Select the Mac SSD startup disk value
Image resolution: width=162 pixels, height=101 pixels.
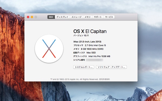[91, 53]
